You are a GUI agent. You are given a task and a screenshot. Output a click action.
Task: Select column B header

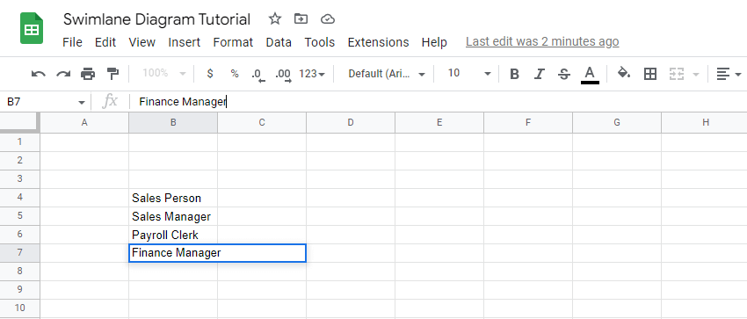pos(173,122)
